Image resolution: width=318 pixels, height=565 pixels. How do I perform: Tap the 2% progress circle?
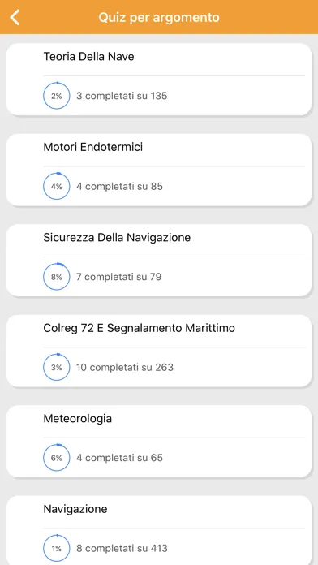point(57,96)
